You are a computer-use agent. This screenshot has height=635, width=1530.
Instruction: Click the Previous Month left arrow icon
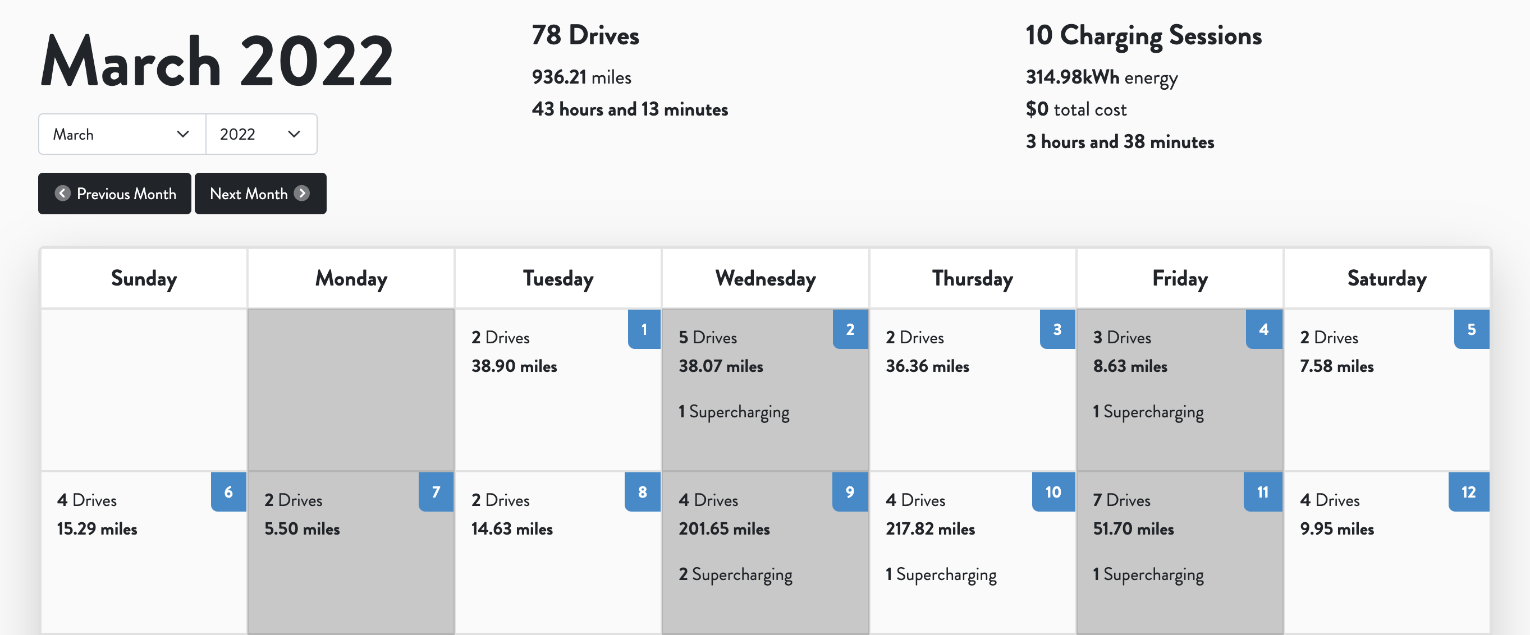(x=62, y=194)
